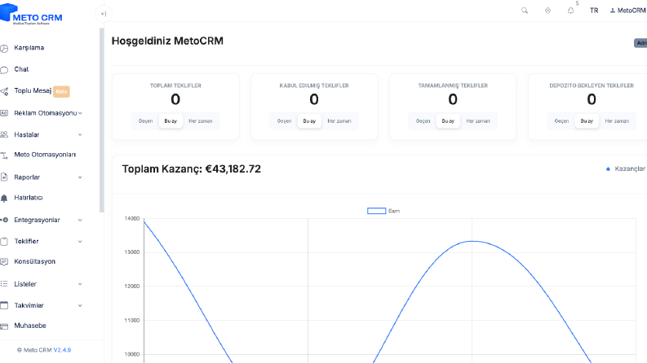Viewport: 647px width, 363px height.
Task: Click the Listeler list icon
Action: coord(4,283)
